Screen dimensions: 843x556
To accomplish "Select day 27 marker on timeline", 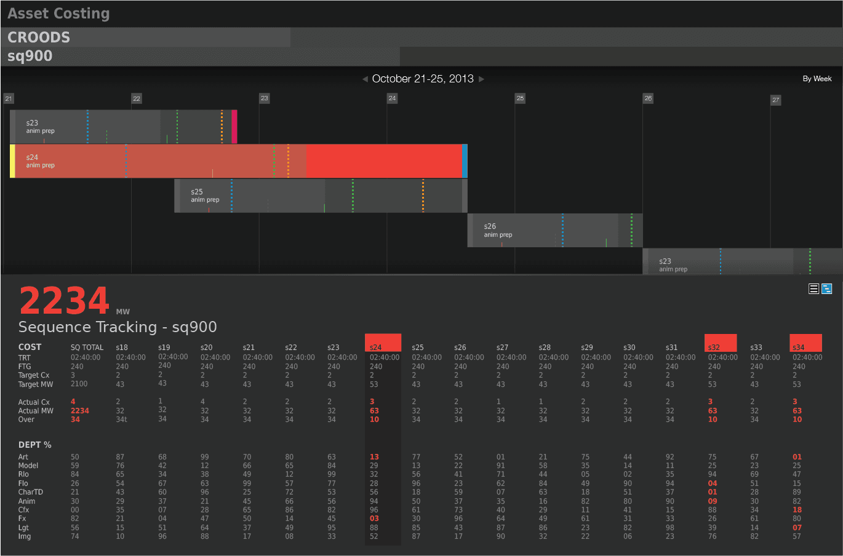I will click(776, 100).
